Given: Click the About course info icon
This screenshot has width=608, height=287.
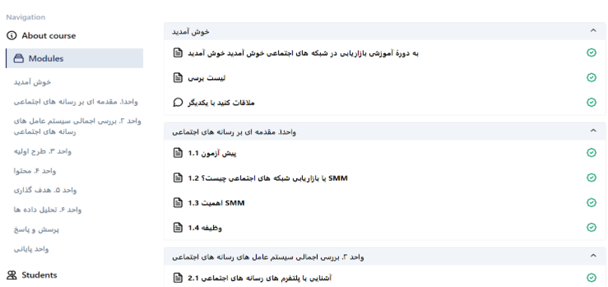Looking at the screenshot, I should 12,36.
